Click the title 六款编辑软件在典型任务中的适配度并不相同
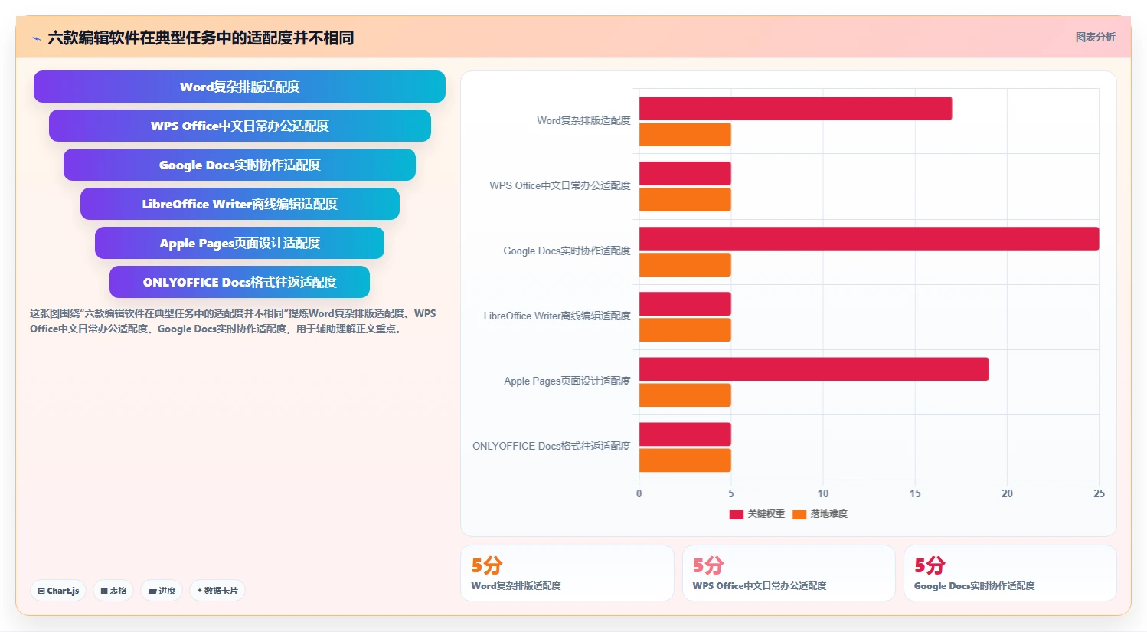Image resolution: width=1147 pixels, height=632 pixels. (201, 38)
